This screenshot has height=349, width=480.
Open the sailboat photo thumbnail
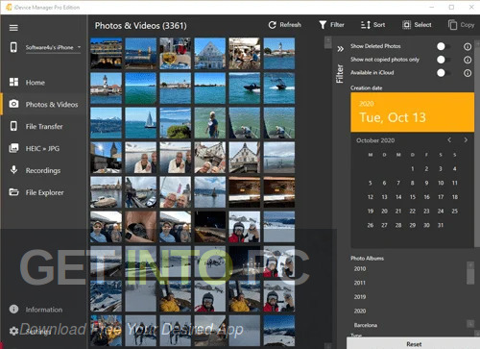141,123
